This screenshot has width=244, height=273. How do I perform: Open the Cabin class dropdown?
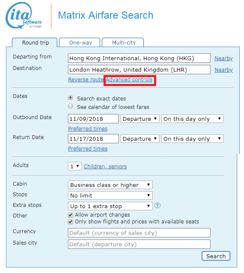coord(110,185)
